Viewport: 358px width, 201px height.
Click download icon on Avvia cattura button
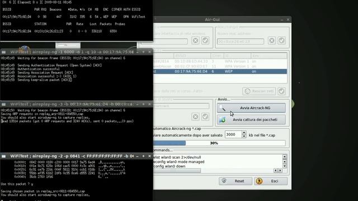pos(223,119)
